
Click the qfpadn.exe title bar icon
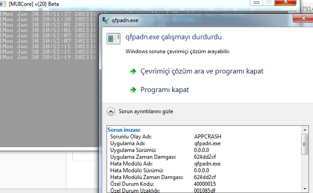point(106,20)
